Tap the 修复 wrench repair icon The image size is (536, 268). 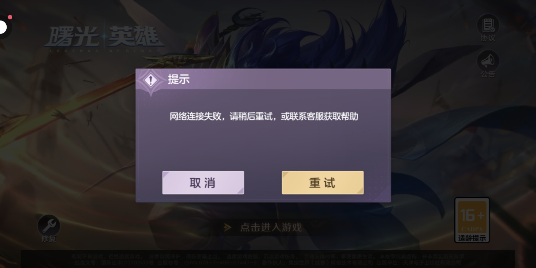click(x=49, y=225)
